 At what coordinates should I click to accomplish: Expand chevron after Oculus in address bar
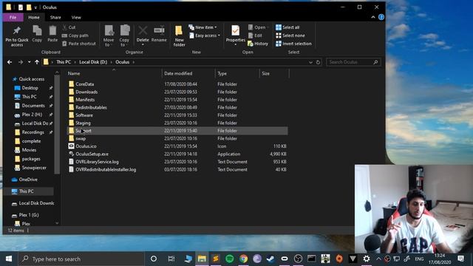(x=133, y=62)
